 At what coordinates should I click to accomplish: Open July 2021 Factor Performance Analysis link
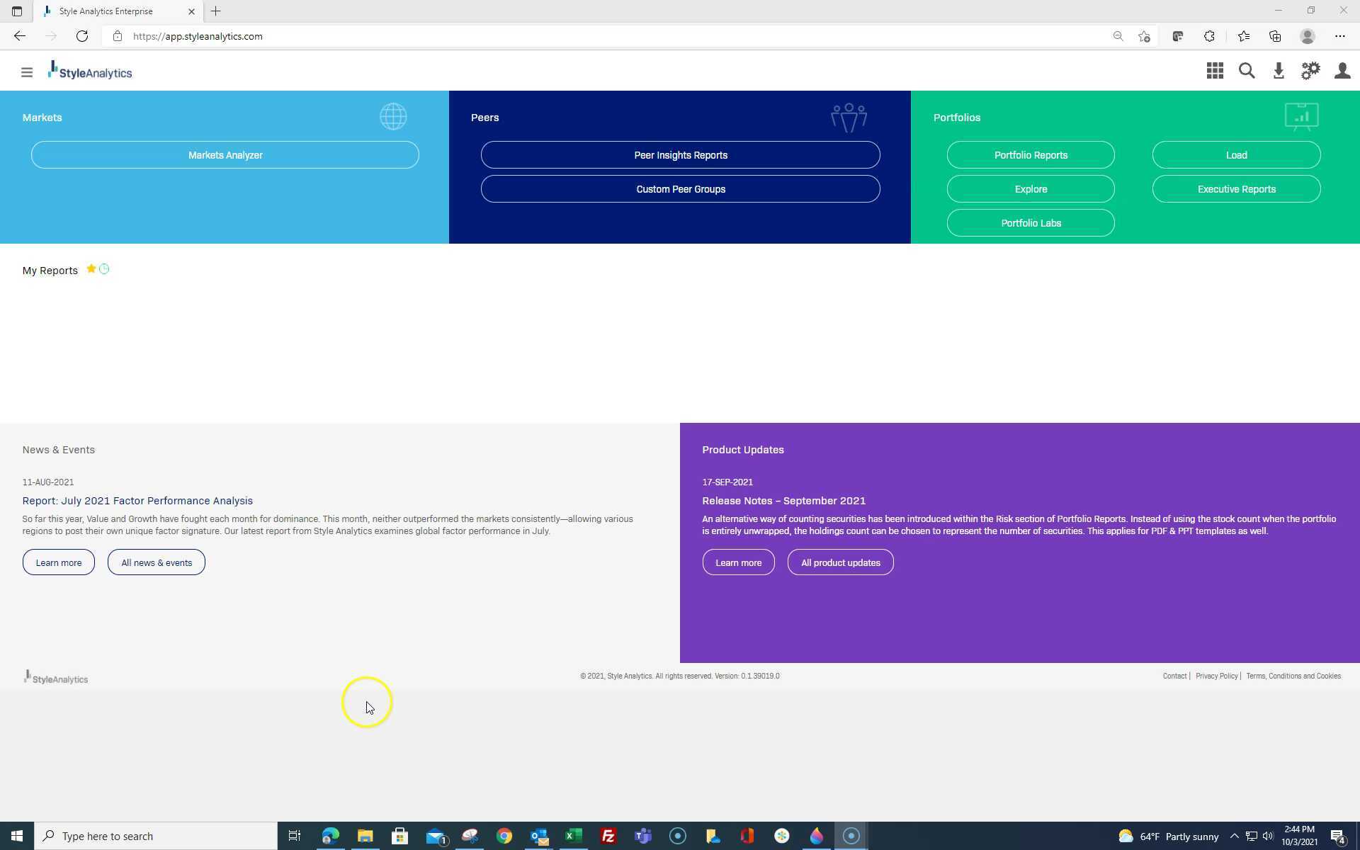(137, 501)
